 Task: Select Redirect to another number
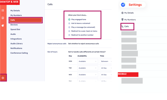(69, 35)
